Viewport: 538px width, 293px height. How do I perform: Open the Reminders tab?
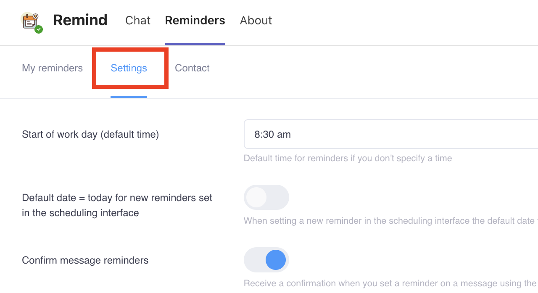tap(195, 20)
